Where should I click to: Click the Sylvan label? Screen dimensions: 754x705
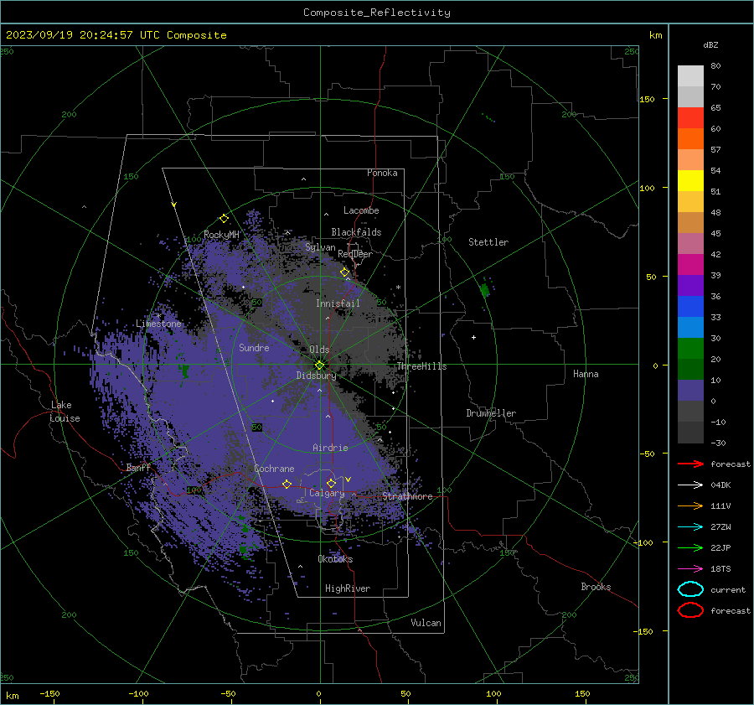pyautogui.click(x=320, y=247)
